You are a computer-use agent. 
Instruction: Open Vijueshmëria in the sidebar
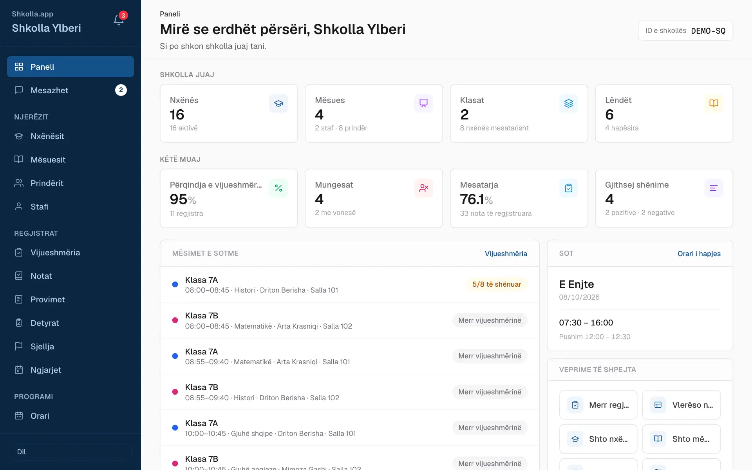[x=70, y=252]
